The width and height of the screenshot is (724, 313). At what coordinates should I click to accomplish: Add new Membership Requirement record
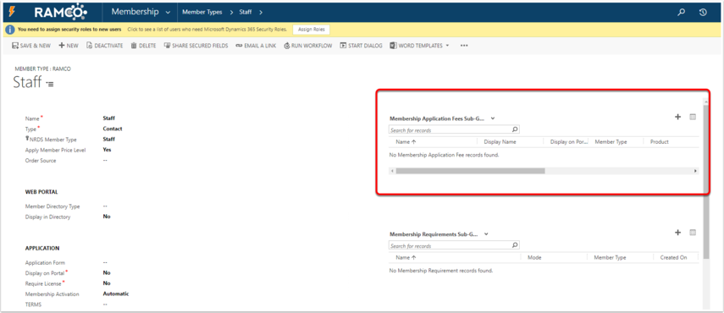coord(677,233)
